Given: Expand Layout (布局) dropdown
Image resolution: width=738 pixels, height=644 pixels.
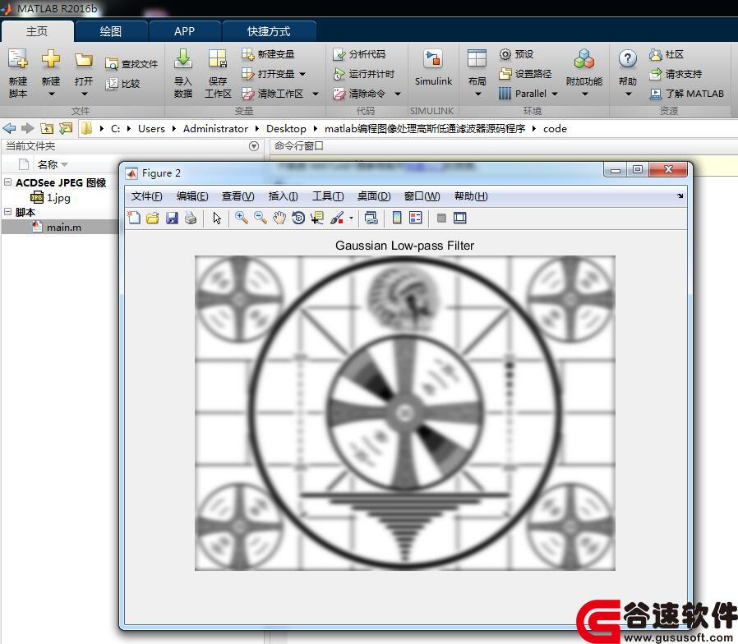Looking at the screenshot, I should pos(477,94).
